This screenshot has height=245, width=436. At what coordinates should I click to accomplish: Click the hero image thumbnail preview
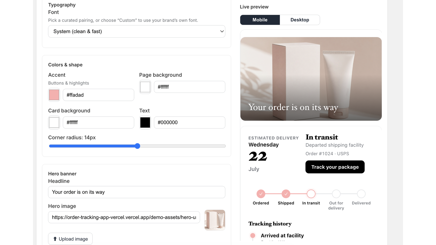pos(215,220)
